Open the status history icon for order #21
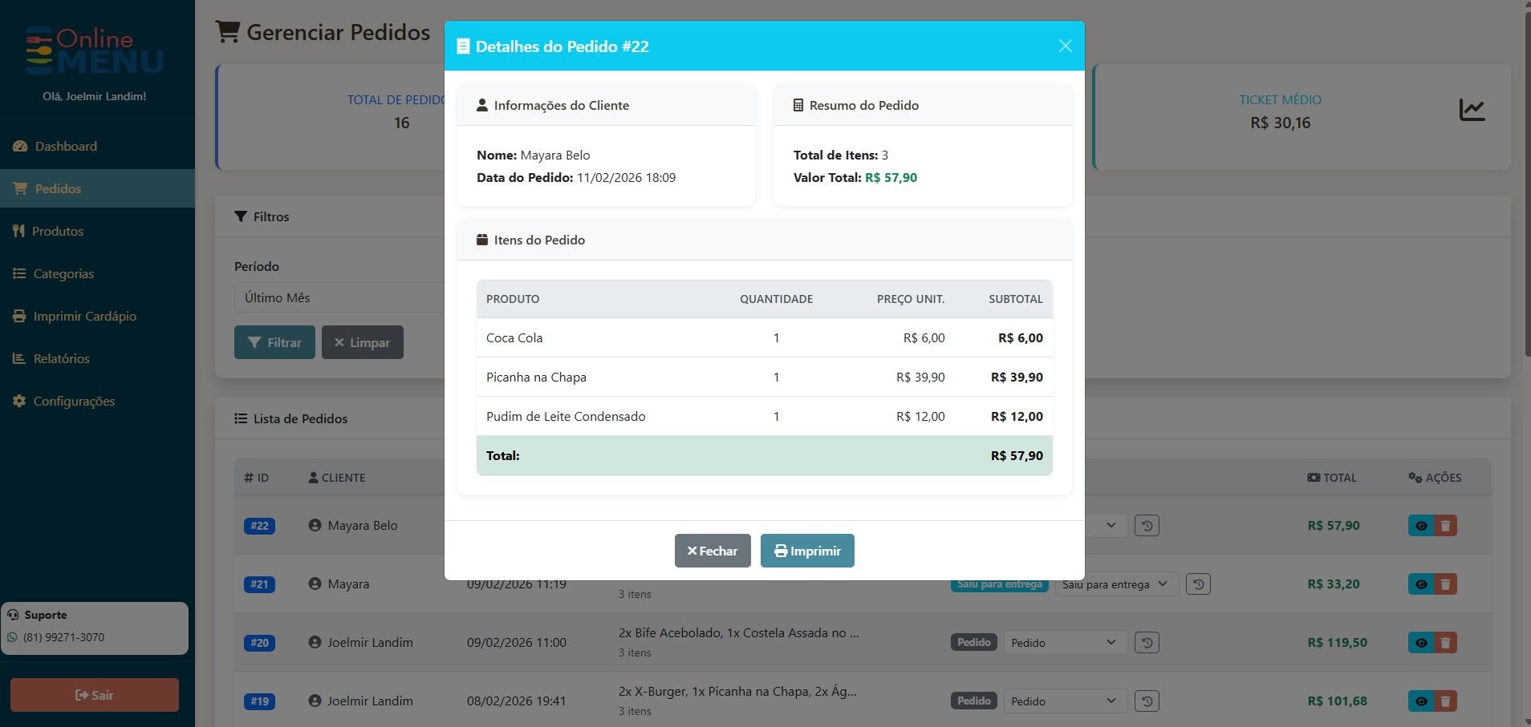This screenshot has width=1531, height=727. point(1197,584)
